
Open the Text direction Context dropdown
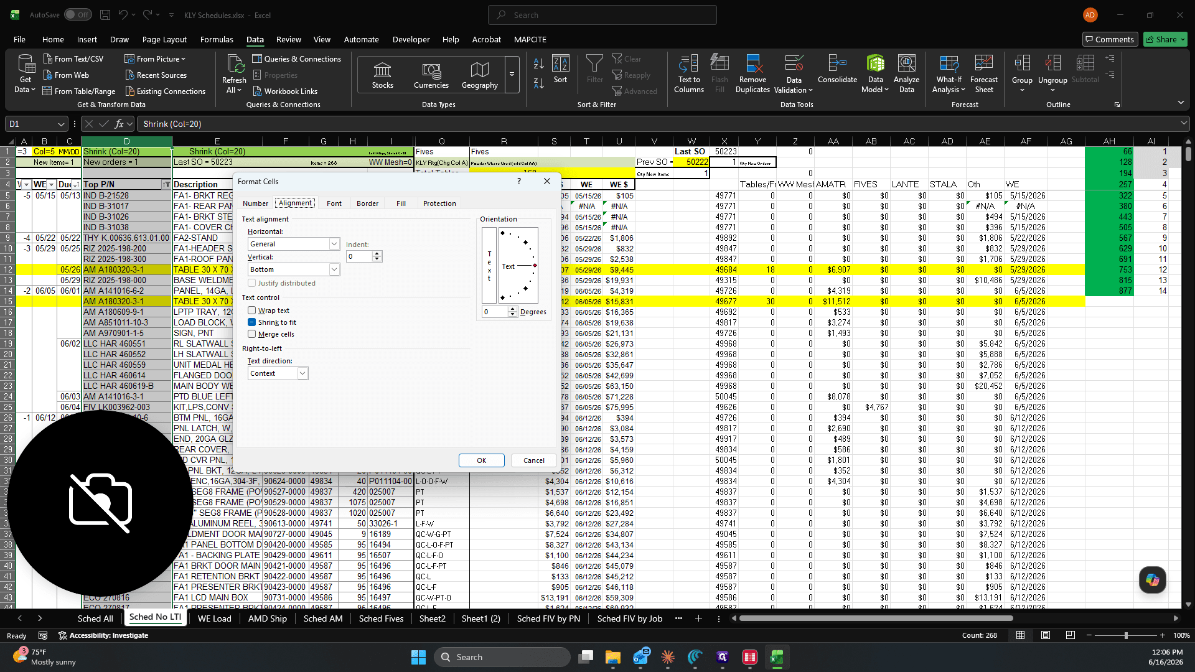coord(302,373)
